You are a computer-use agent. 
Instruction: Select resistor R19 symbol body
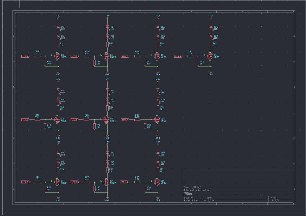coord(38,56)
